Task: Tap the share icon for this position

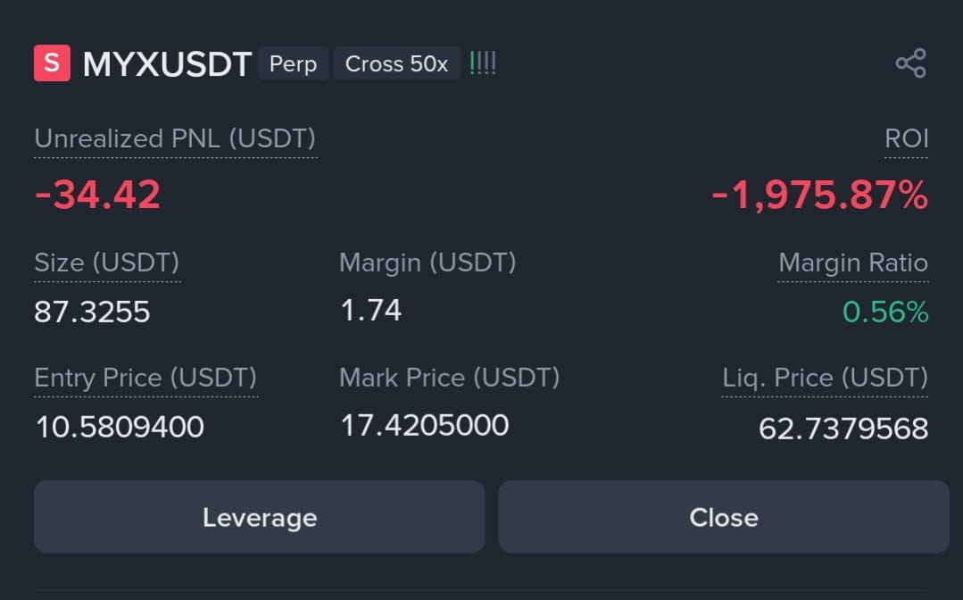Action: [x=911, y=63]
